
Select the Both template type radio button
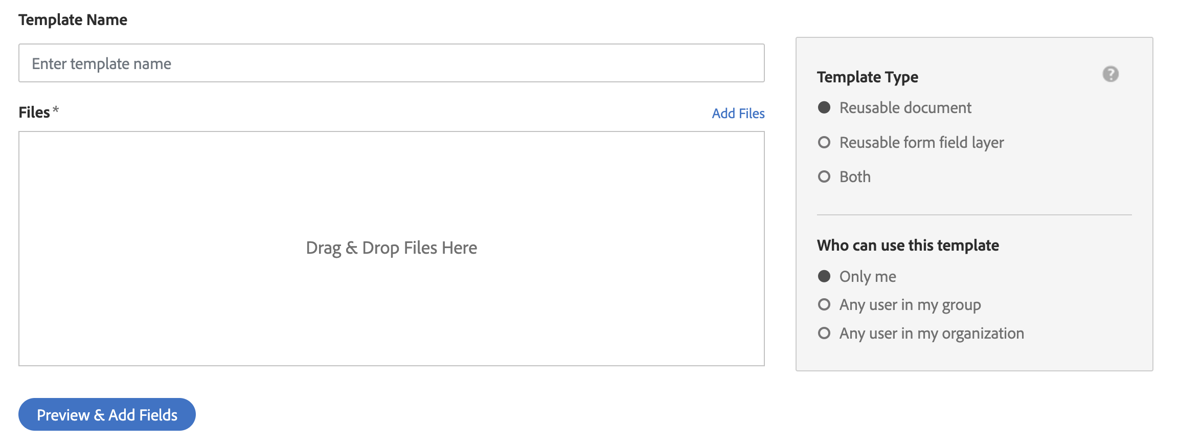click(824, 176)
